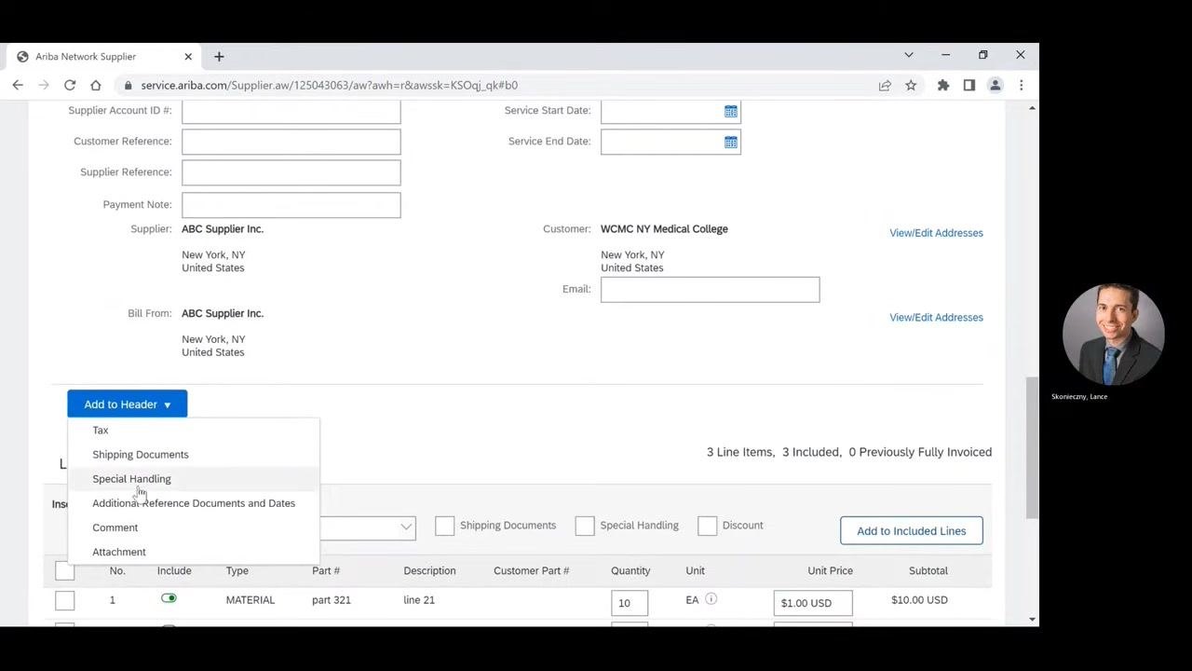Select the checkbox for line item 1
The width and height of the screenshot is (1192, 671).
click(x=64, y=601)
